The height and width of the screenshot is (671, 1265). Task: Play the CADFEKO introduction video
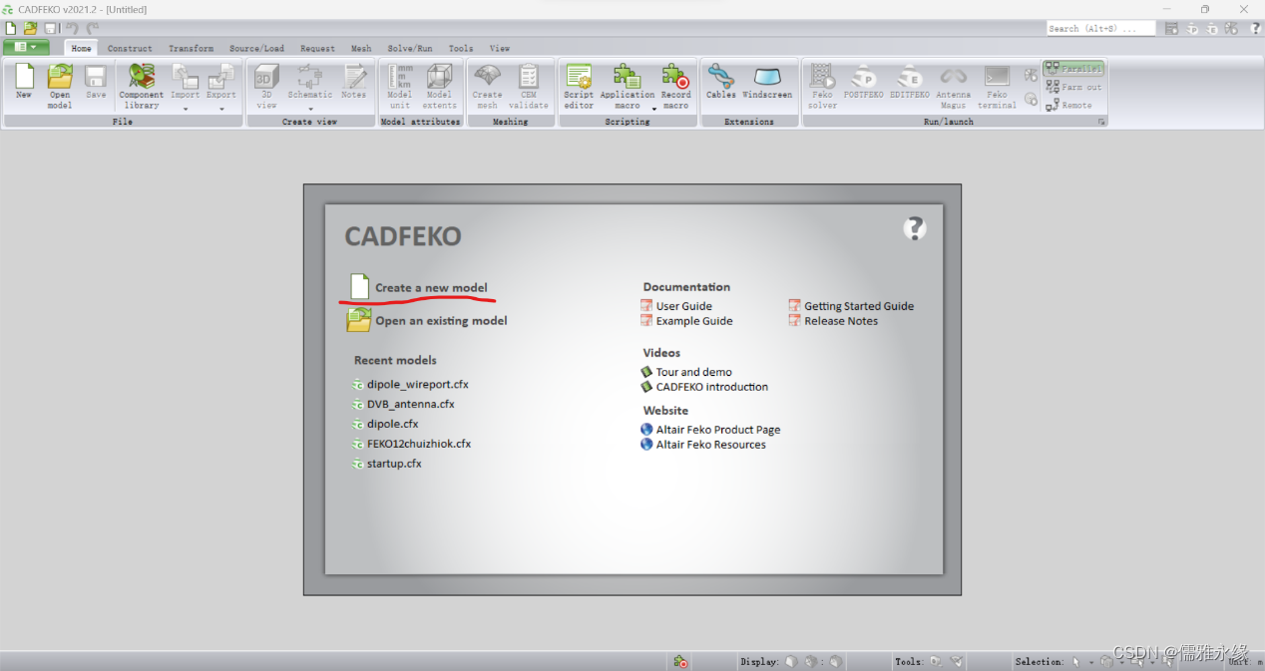click(x=712, y=387)
